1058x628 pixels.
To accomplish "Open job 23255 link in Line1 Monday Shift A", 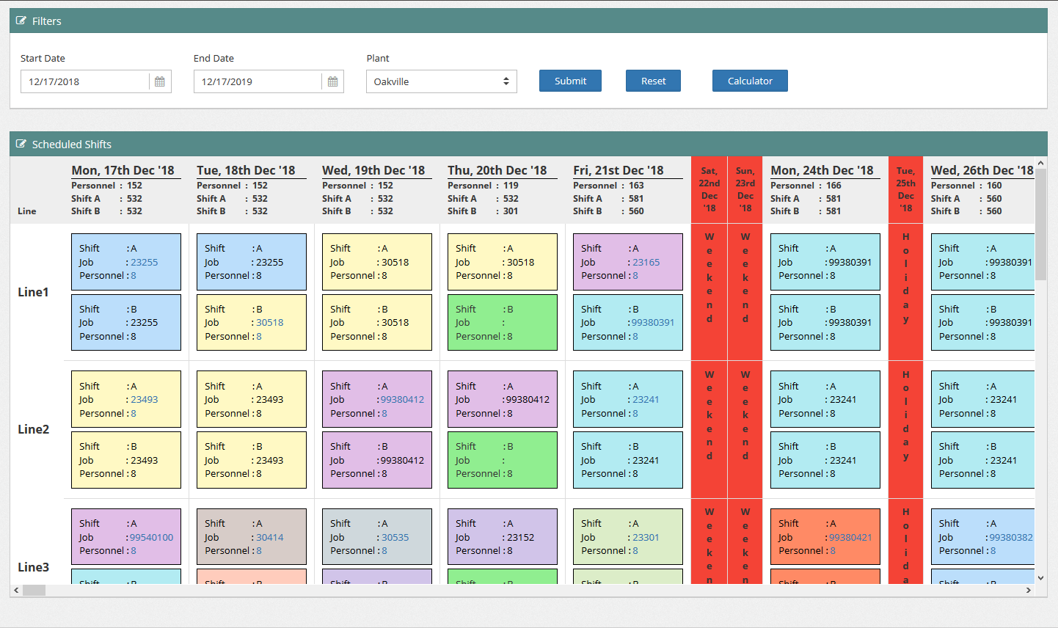I will (x=145, y=262).
